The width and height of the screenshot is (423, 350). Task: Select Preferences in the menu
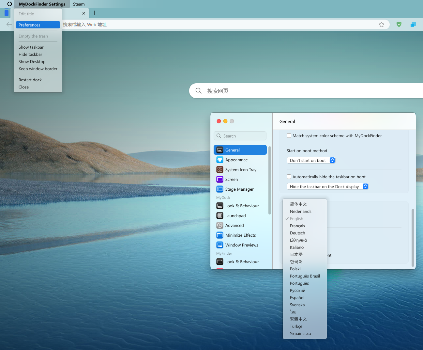pos(38,25)
